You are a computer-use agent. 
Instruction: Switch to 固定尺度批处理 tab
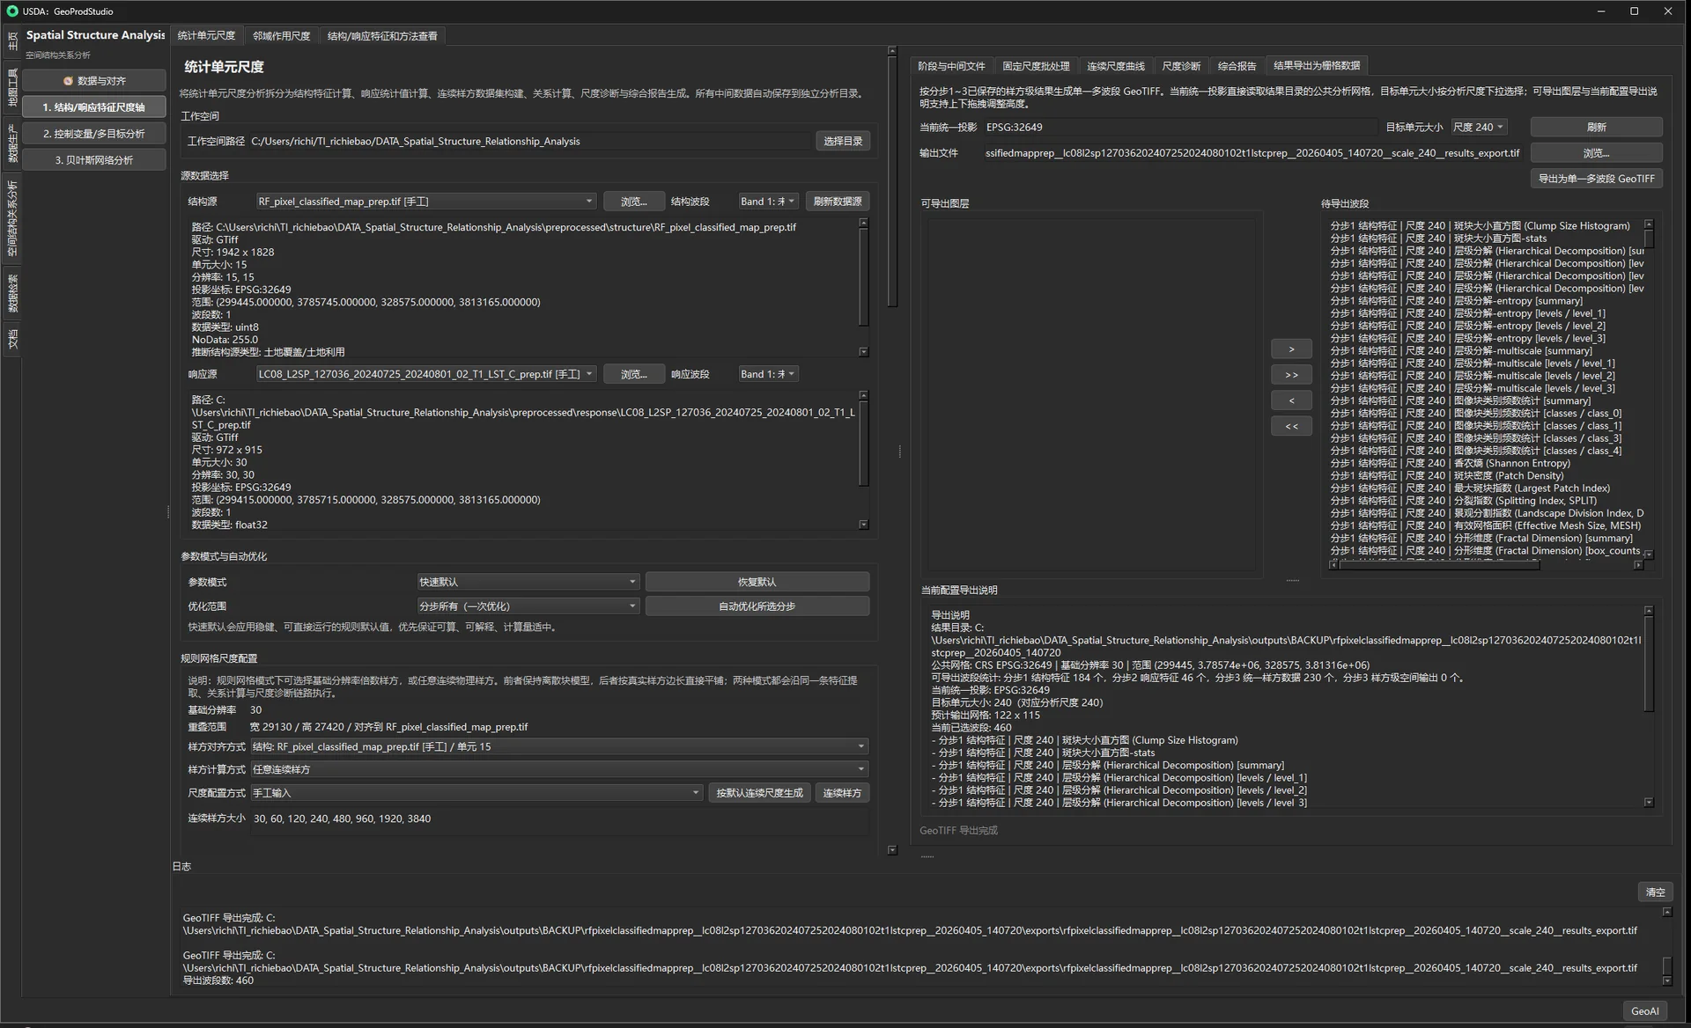tap(1036, 66)
